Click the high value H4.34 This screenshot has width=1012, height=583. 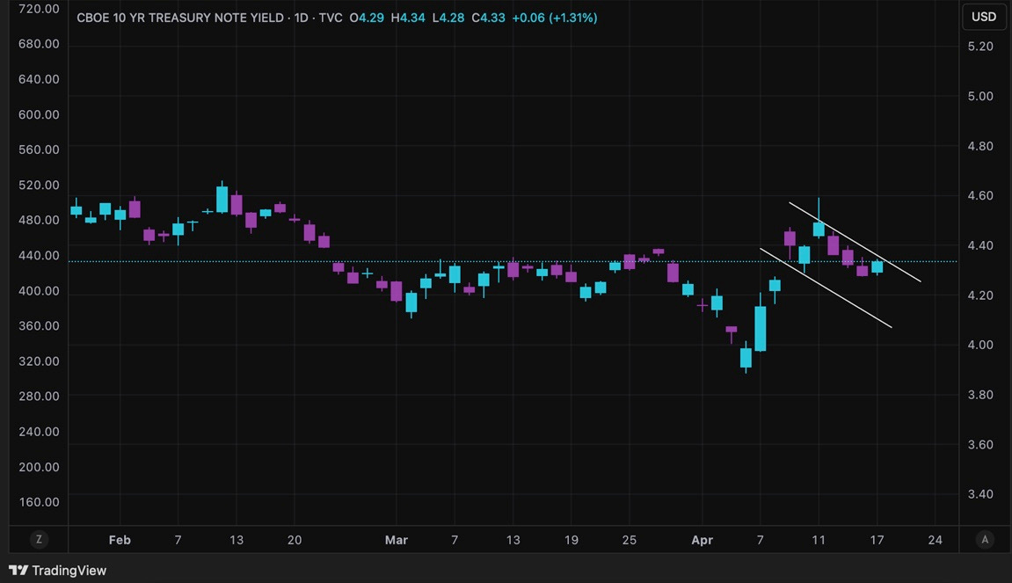coord(408,18)
